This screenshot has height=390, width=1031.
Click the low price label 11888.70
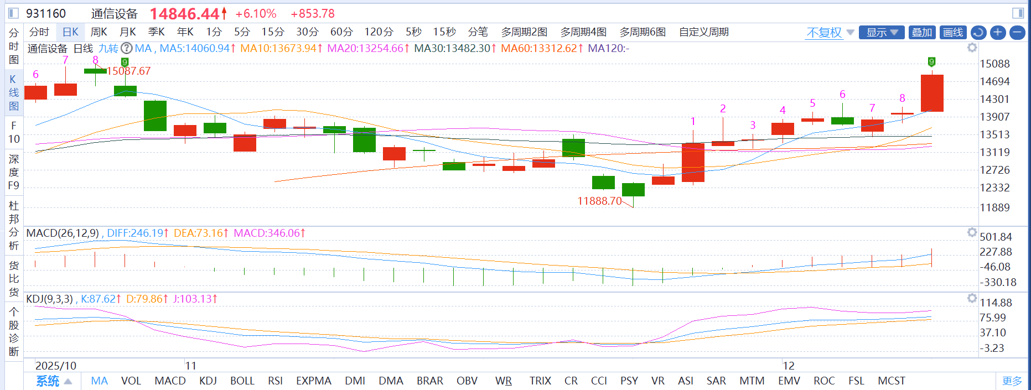[599, 201]
